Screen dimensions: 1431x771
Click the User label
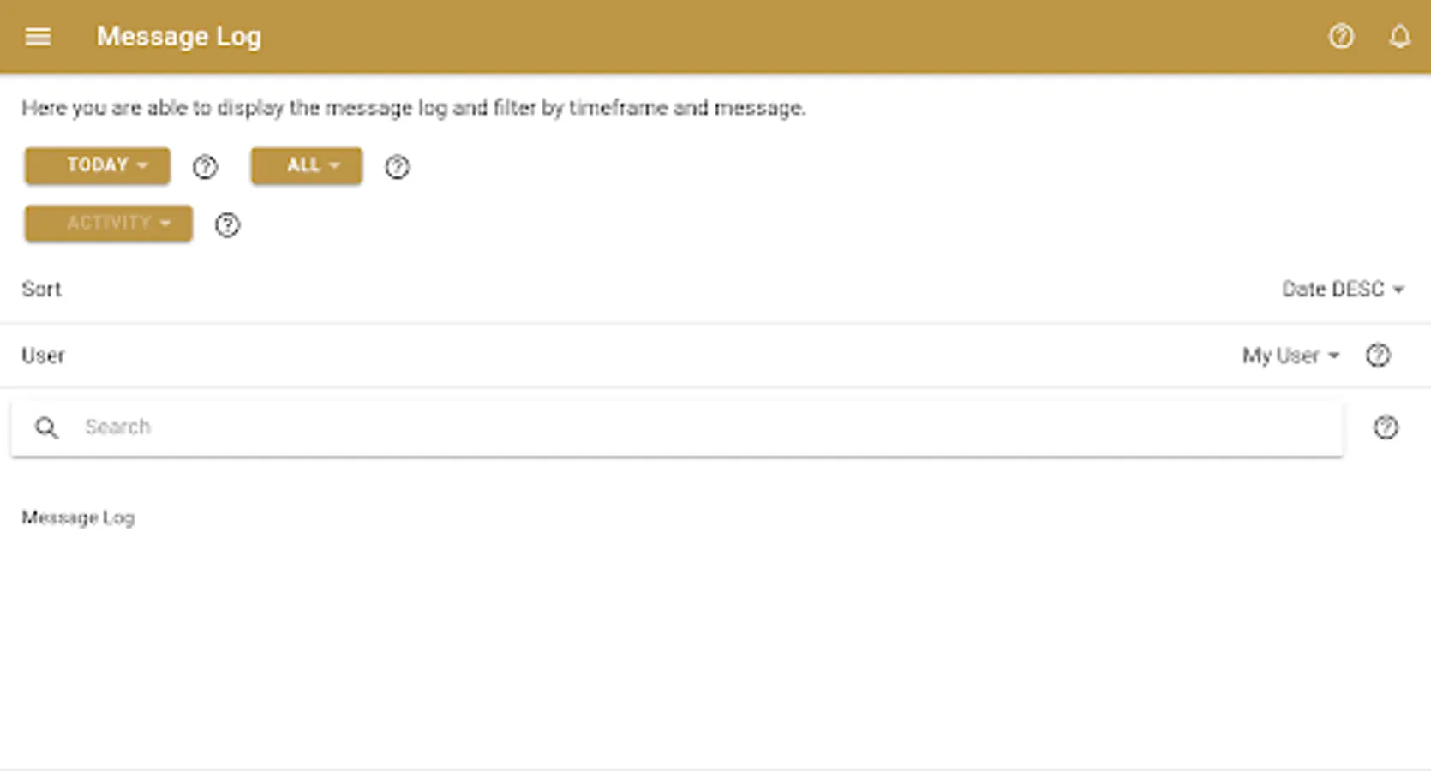click(43, 356)
